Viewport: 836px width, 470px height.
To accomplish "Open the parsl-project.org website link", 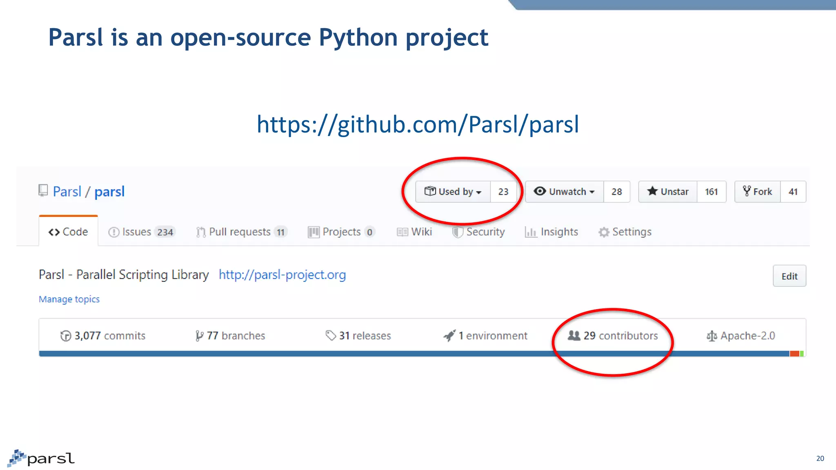I will pos(282,275).
